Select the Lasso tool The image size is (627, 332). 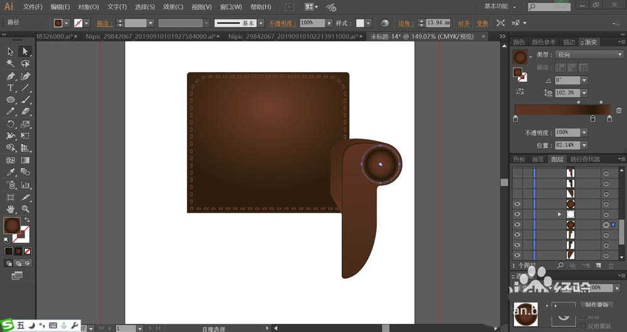point(25,63)
